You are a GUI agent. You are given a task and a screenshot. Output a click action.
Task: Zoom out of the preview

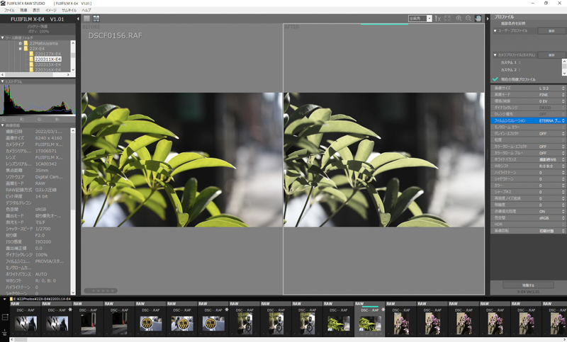pyautogui.click(x=468, y=18)
